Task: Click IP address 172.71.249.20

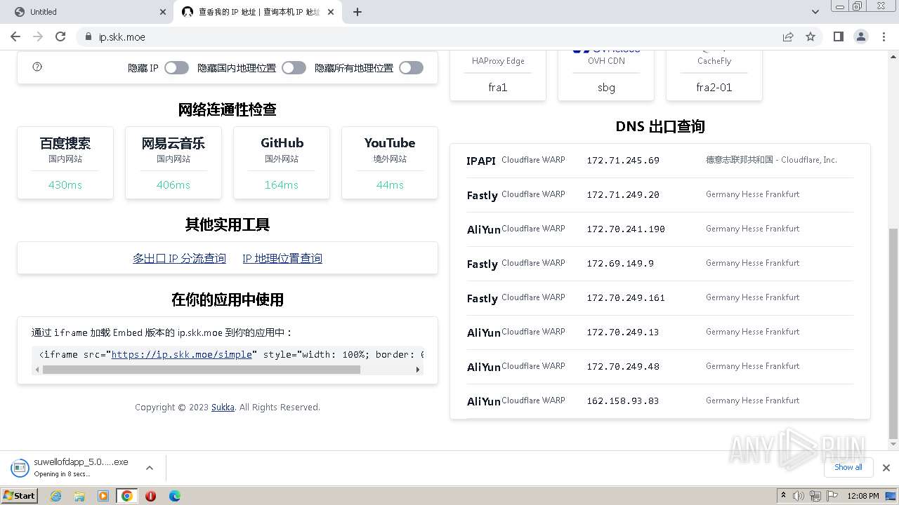Action: pyautogui.click(x=623, y=195)
